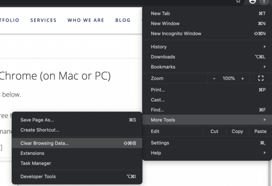Open Task Manager from submenu
Image resolution: width=272 pixels, height=186 pixels.
coord(77,163)
